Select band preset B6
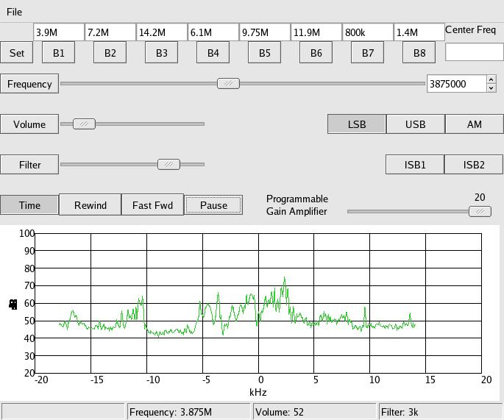The width and height of the screenshot is (504, 420). pyautogui.click(x=316, y=52)
